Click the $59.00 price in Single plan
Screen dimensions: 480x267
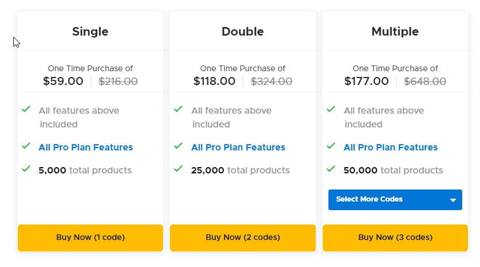pyautogui.click(x=63, y=82)
